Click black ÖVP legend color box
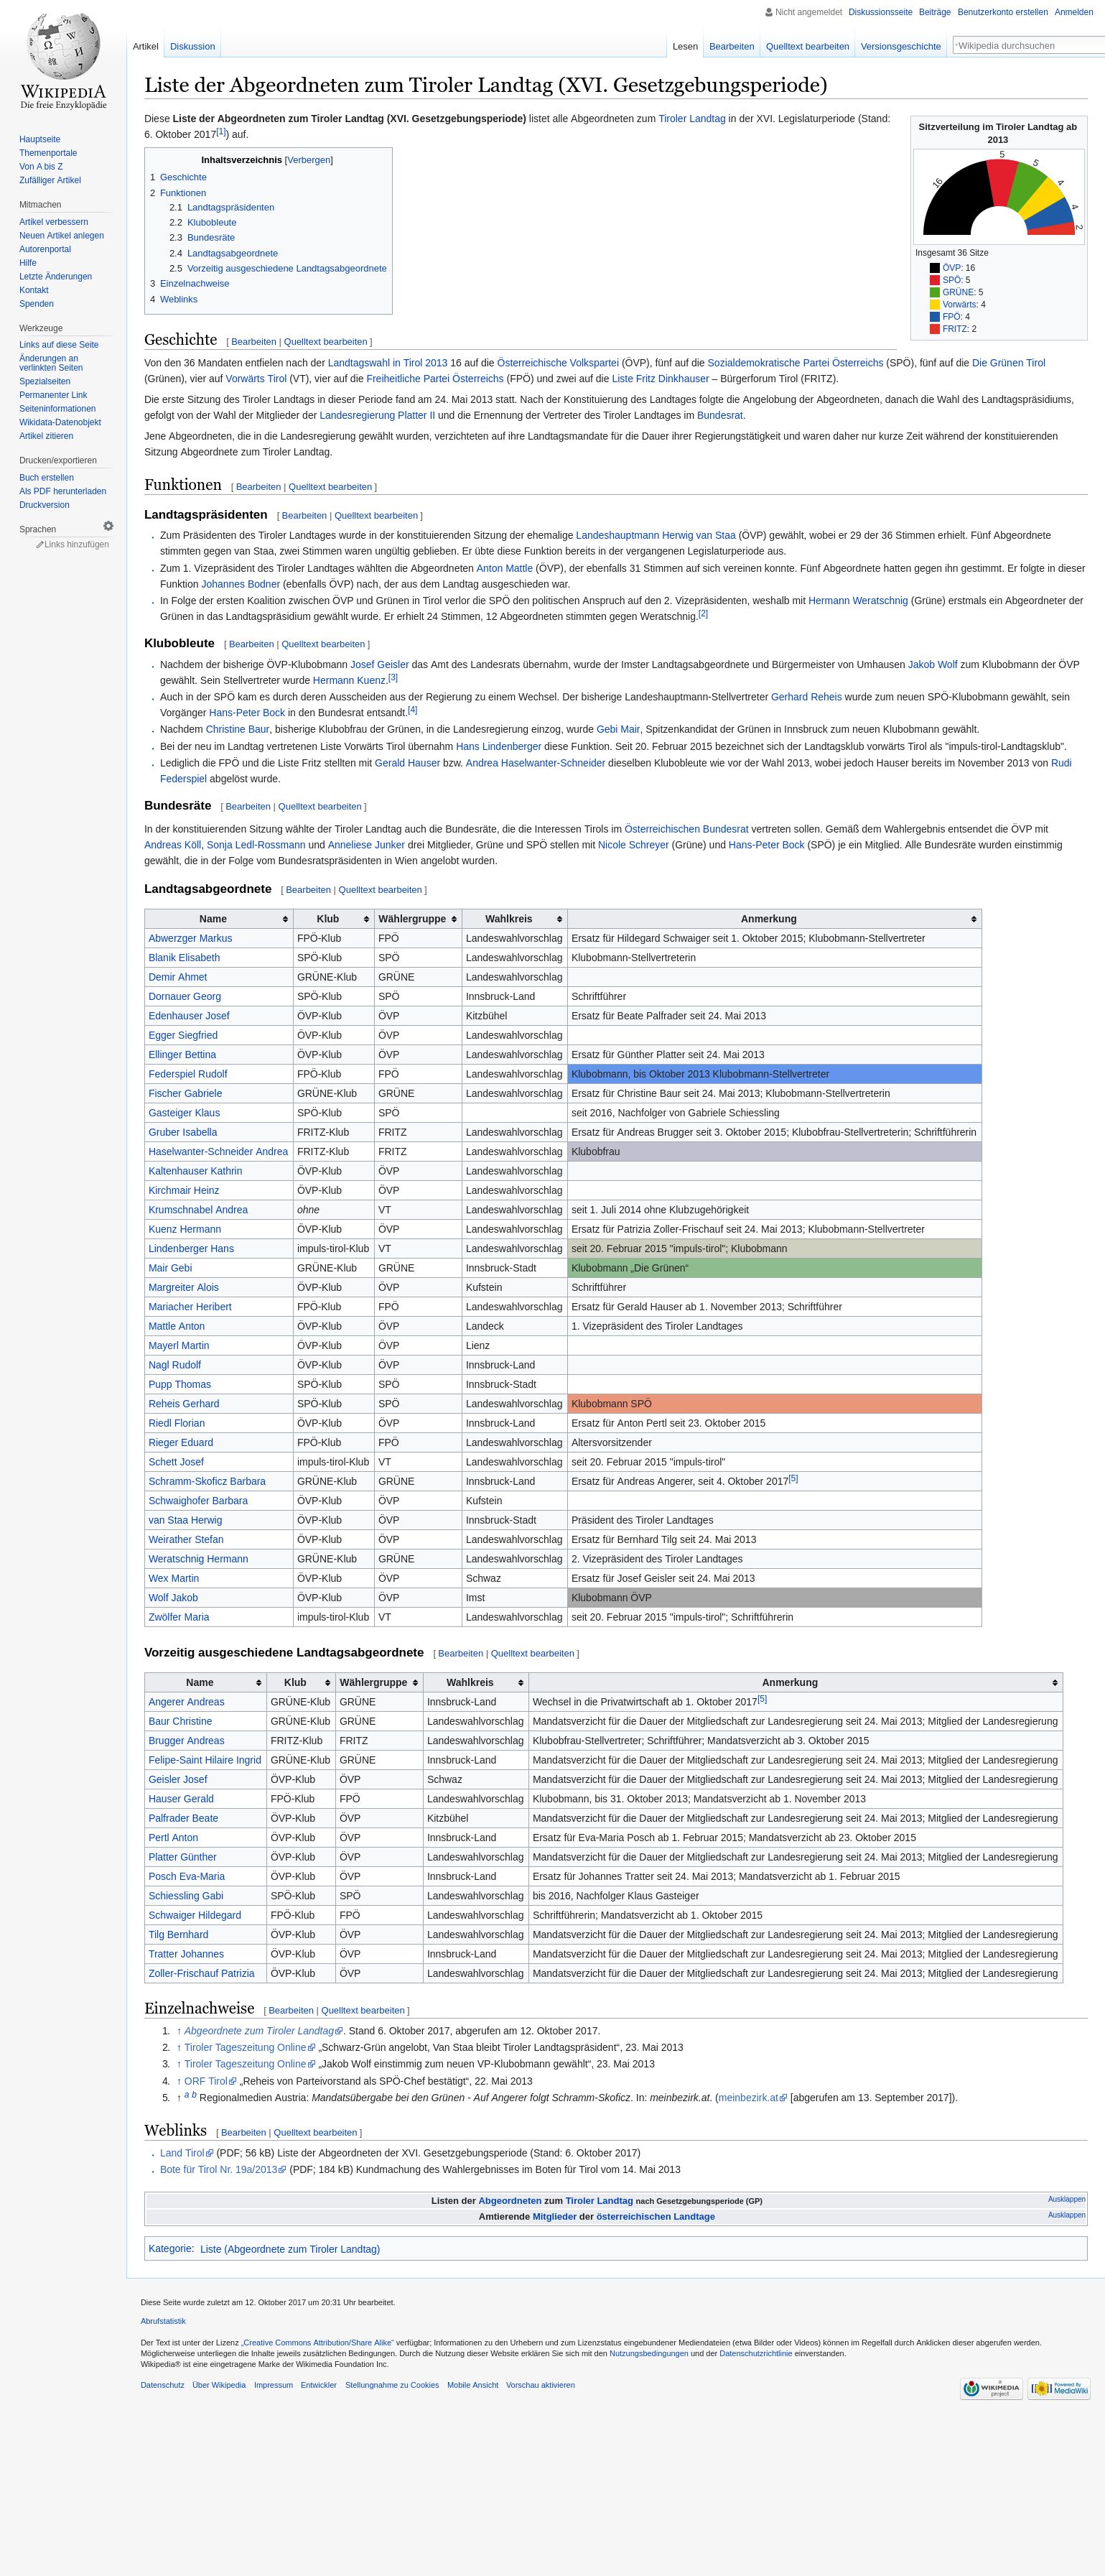This screenshot has width=1105, height=2576. (934, 268)
